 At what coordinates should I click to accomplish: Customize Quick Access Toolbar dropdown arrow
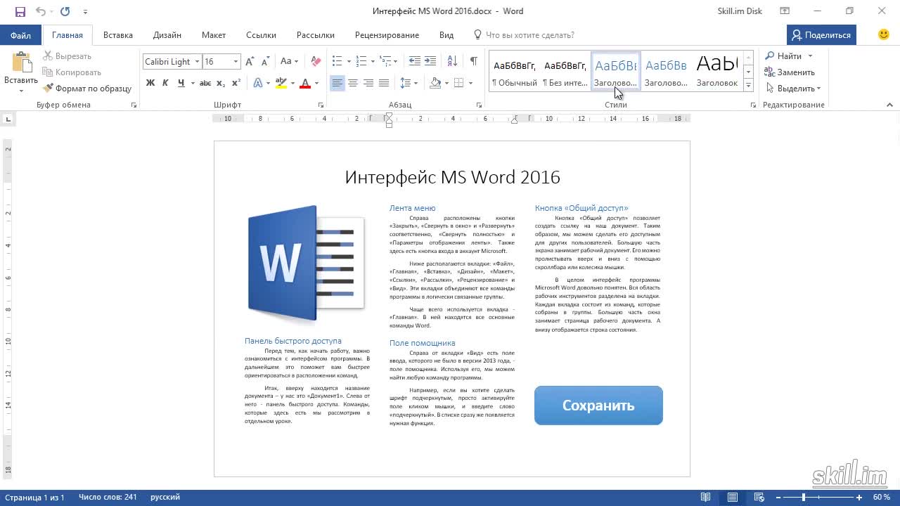85,11
